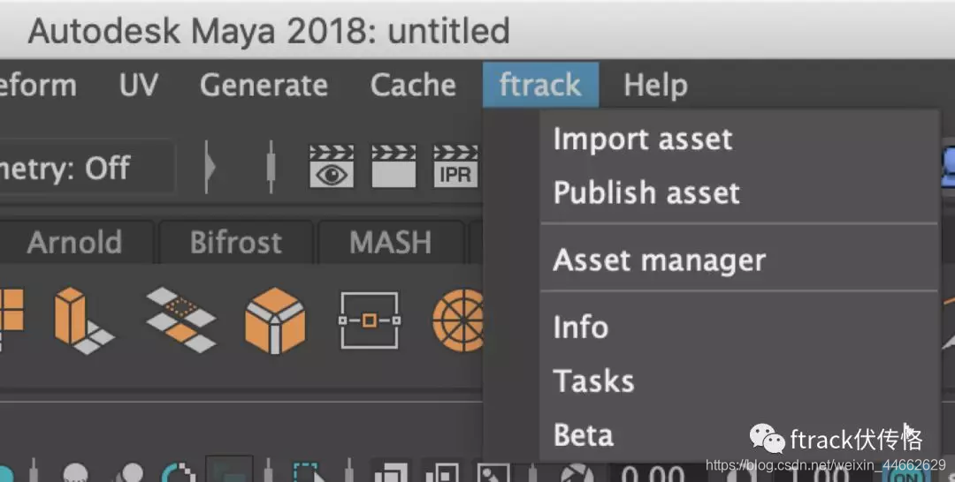Open the ftrack menu
This screenshot has width=955, height=482.
tap(540, 85)
